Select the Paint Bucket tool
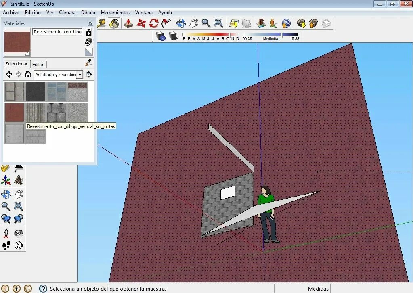Viewport: 413px width, 293px height. 114,23
